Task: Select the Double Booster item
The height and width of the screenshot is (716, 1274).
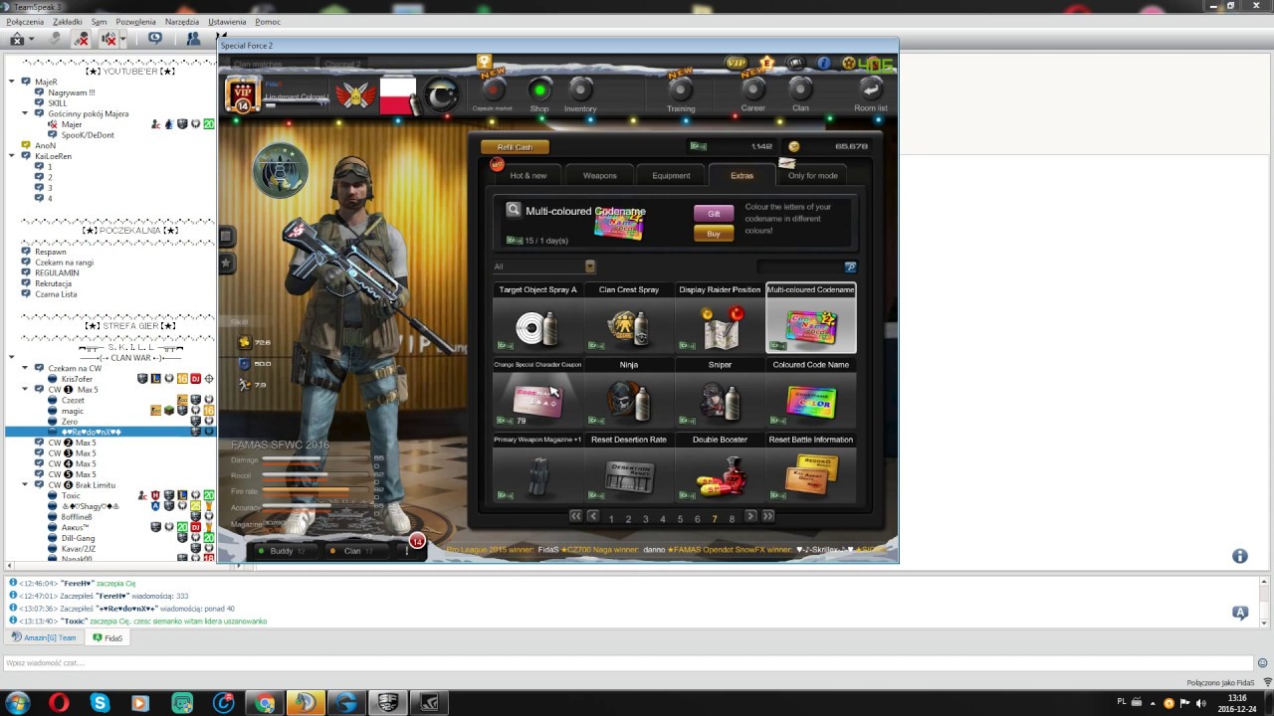Action: [x=720, y=467]
